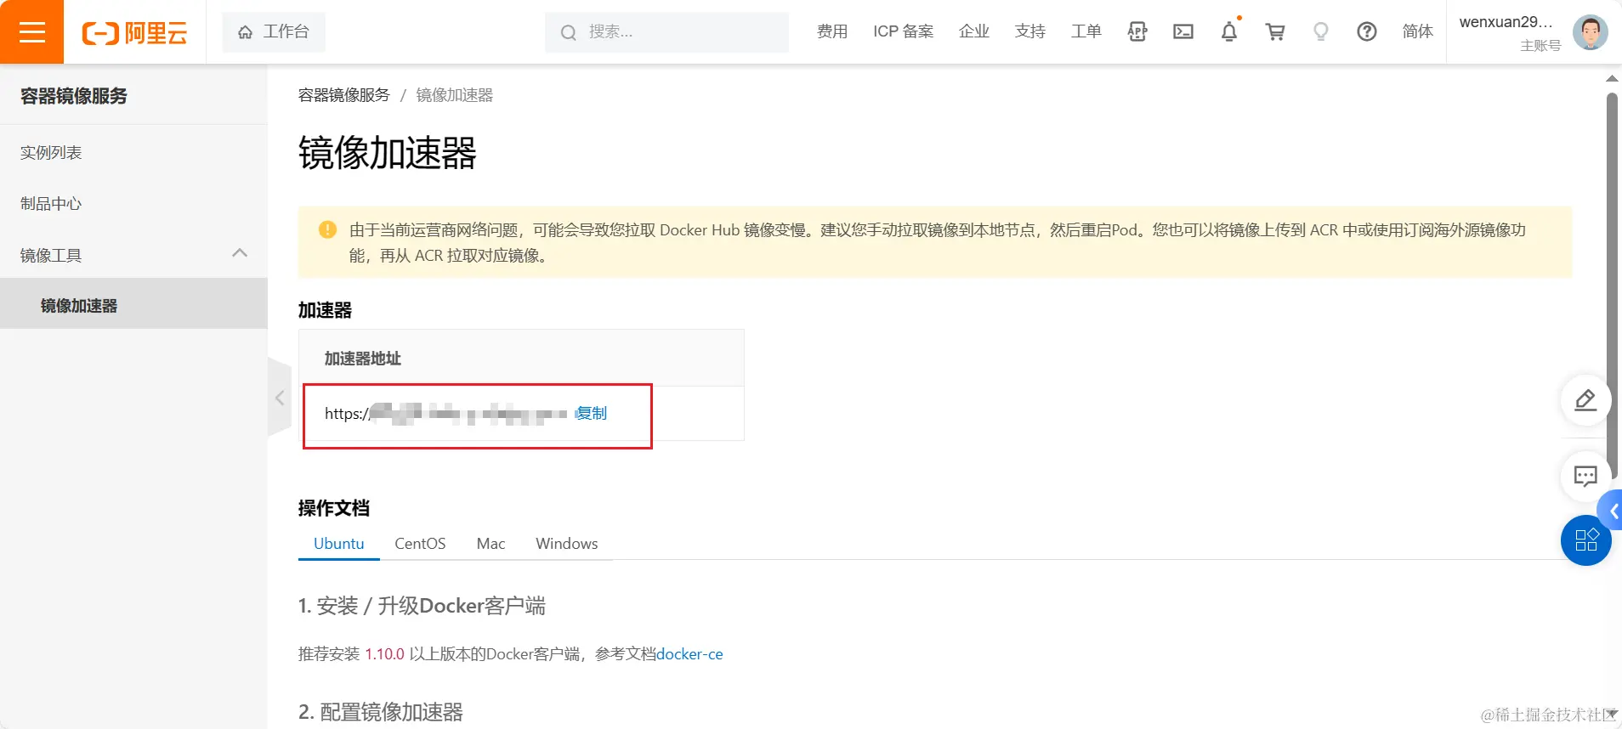Image resolution: width=1622 pixels, height=729 pixels.
Task: Open the 企业 menu
Action: 974,31
